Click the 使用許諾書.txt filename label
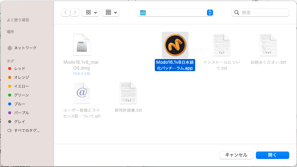This screenshot has height=167, width=297. point(128,110)
